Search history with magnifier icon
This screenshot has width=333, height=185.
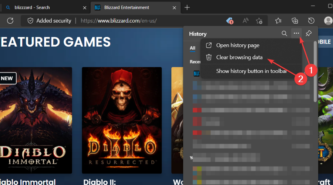coord(284,34)
